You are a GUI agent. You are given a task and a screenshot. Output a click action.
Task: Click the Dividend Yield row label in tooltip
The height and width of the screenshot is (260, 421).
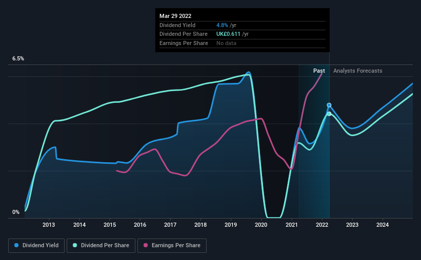(x=177, y=25)
